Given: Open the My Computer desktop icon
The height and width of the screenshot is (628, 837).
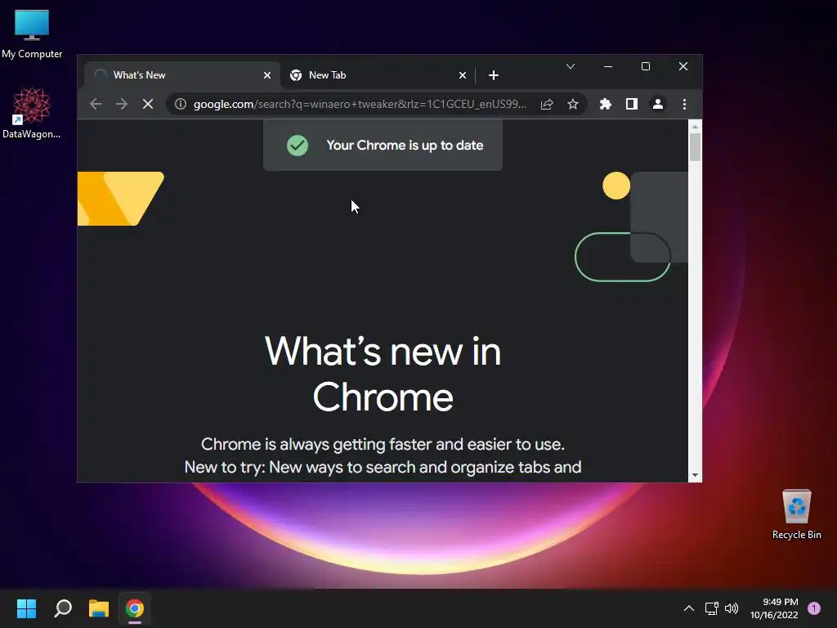Looking at the screenshot, I should [32, 34].
